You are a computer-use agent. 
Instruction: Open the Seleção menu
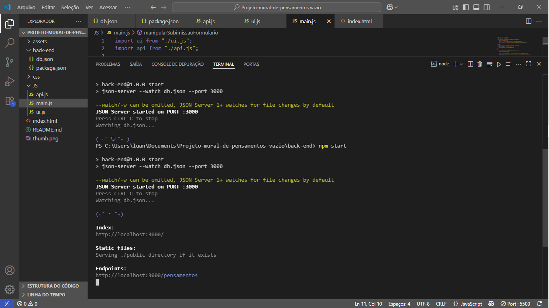pos(70,7)
